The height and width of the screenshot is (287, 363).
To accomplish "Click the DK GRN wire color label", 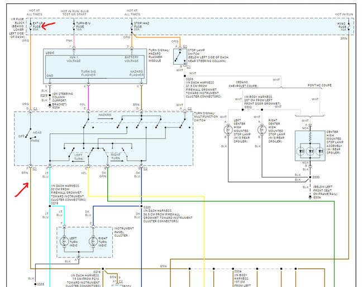I will pos(103,175).
